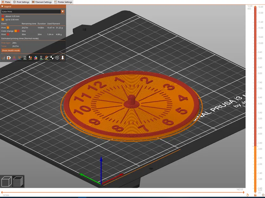Switch to sliced layers preview view
Image resolution: width=265 pixels, height=198 pixels.
coord(18,182)
